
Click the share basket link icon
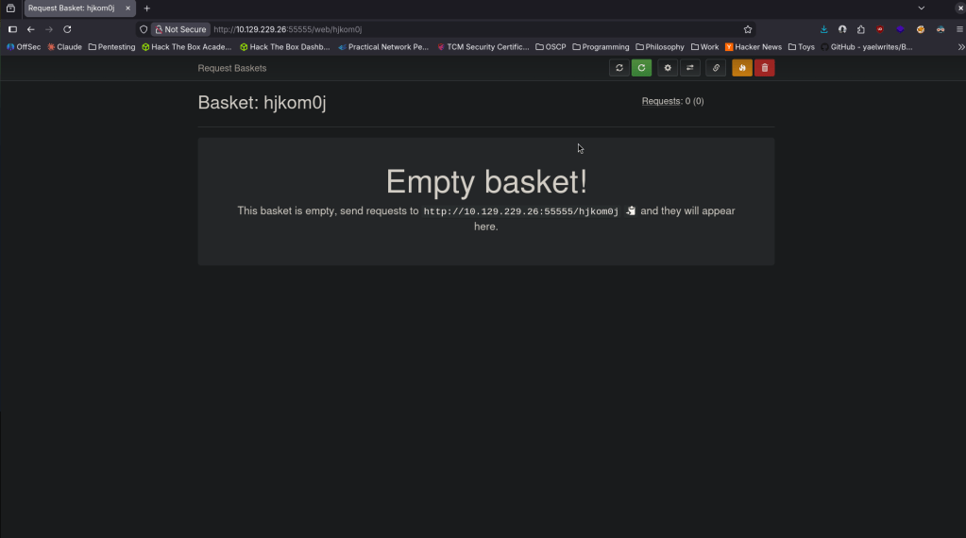coord(716,68)
